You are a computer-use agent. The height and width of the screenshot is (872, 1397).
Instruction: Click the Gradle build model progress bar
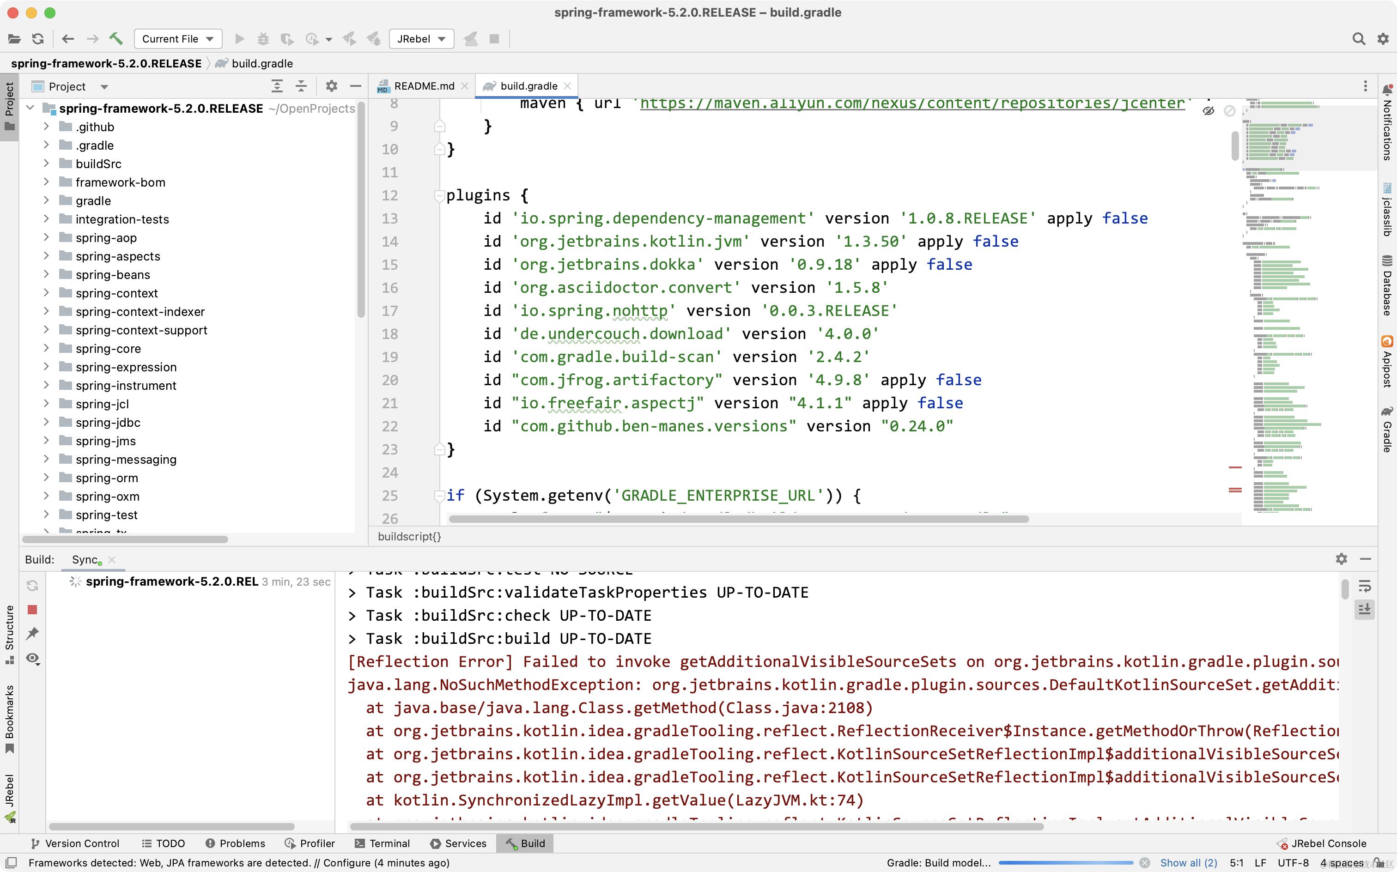click(x=1065, y=863)
